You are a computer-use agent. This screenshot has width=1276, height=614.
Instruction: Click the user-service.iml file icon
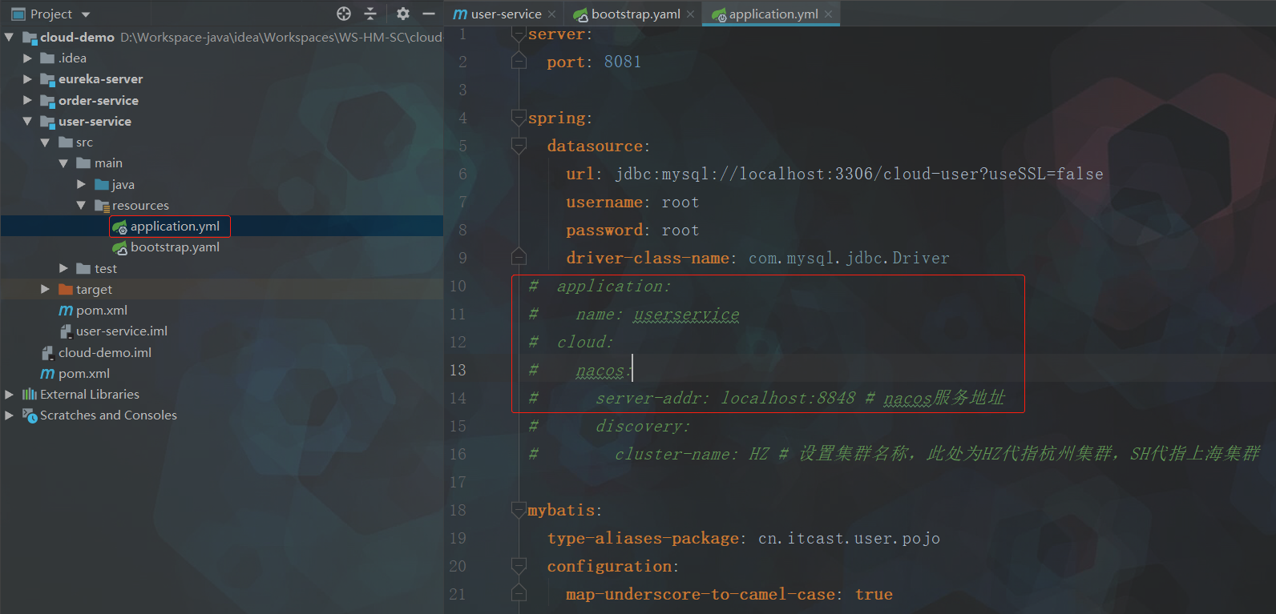point(66,331)
